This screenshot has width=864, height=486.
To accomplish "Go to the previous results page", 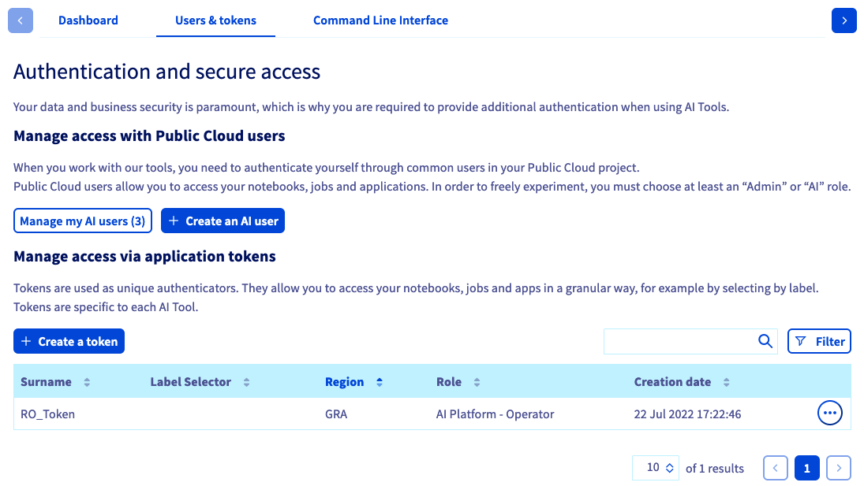I will pyautogui.click(x=776, y=468).
